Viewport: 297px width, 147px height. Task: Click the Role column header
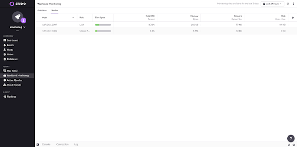(82, 18)
